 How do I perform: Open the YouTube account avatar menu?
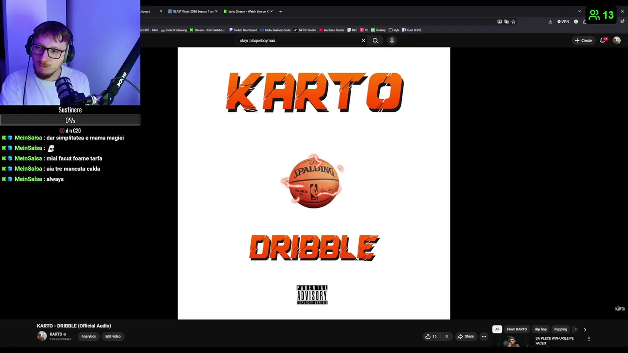click(x=617, y=40)
